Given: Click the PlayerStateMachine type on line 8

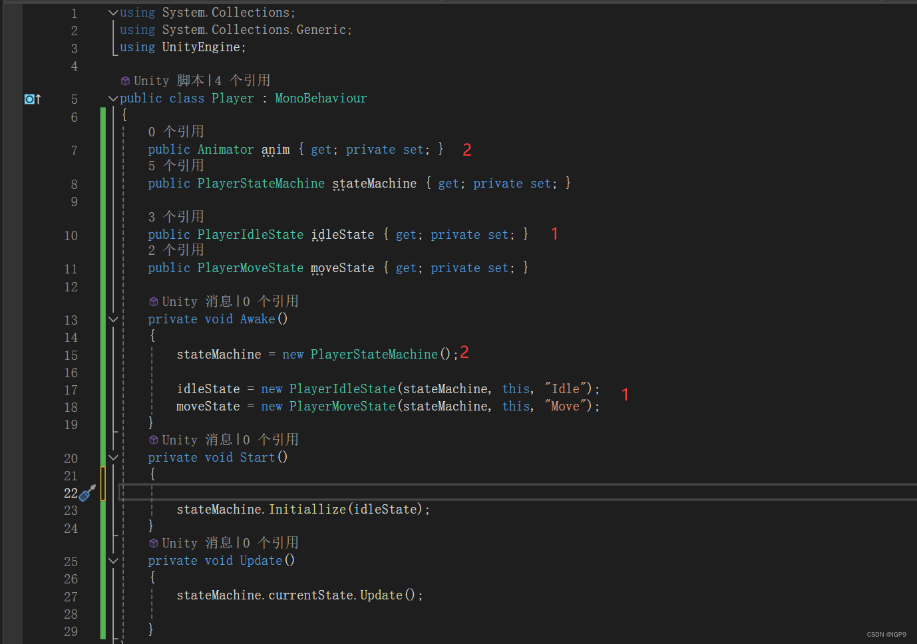Looking at the screenshot, I should pos(261,184).
